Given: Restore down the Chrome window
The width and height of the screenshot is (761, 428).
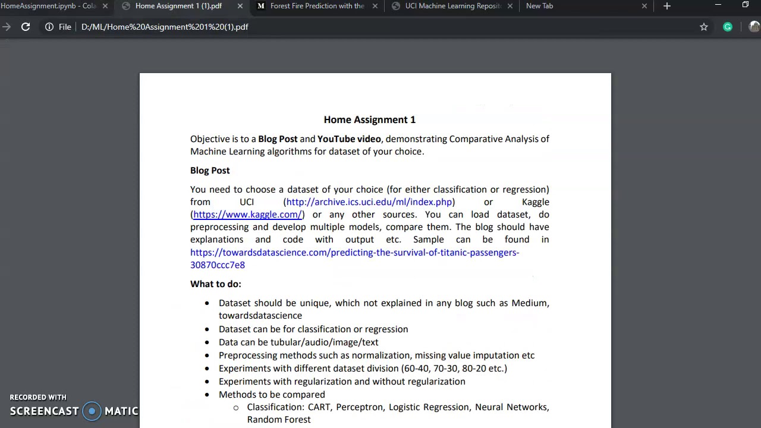Looking at the screenshot, I should 746,5.
